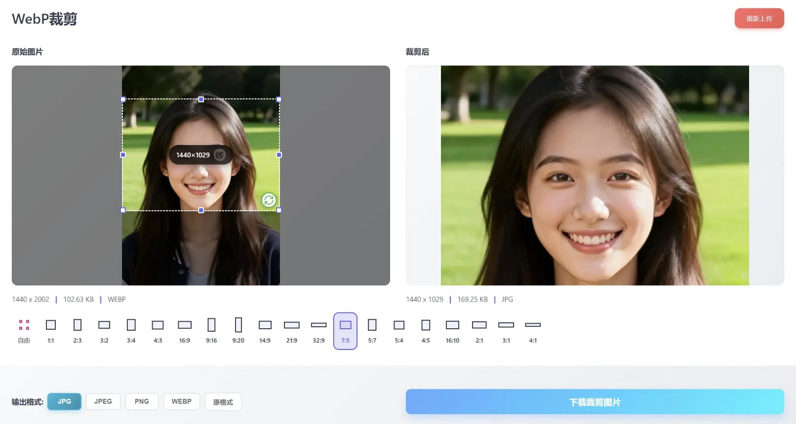Select the 2:1 crop ratio
This screenshot has height=424, width=796.
[479, 331]
